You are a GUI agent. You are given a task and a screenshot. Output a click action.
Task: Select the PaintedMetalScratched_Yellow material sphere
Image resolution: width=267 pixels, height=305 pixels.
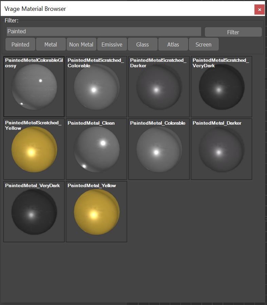(34, 149)
